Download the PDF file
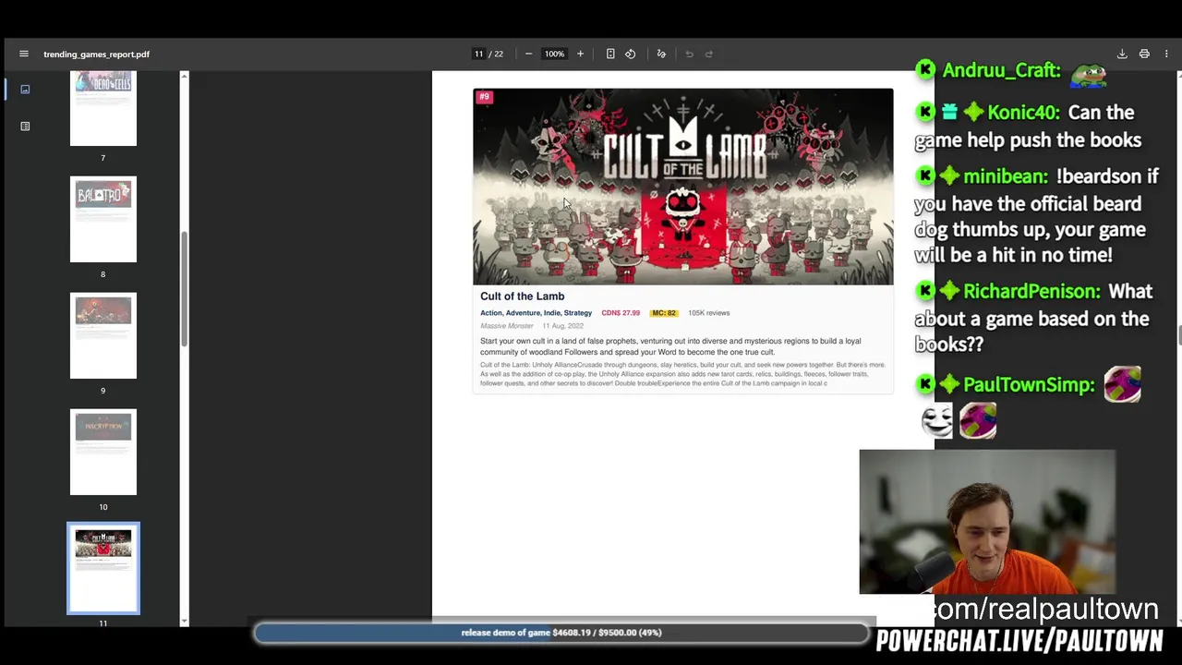Viewport: 1182px width, 665px height. tap(1122, 54)
